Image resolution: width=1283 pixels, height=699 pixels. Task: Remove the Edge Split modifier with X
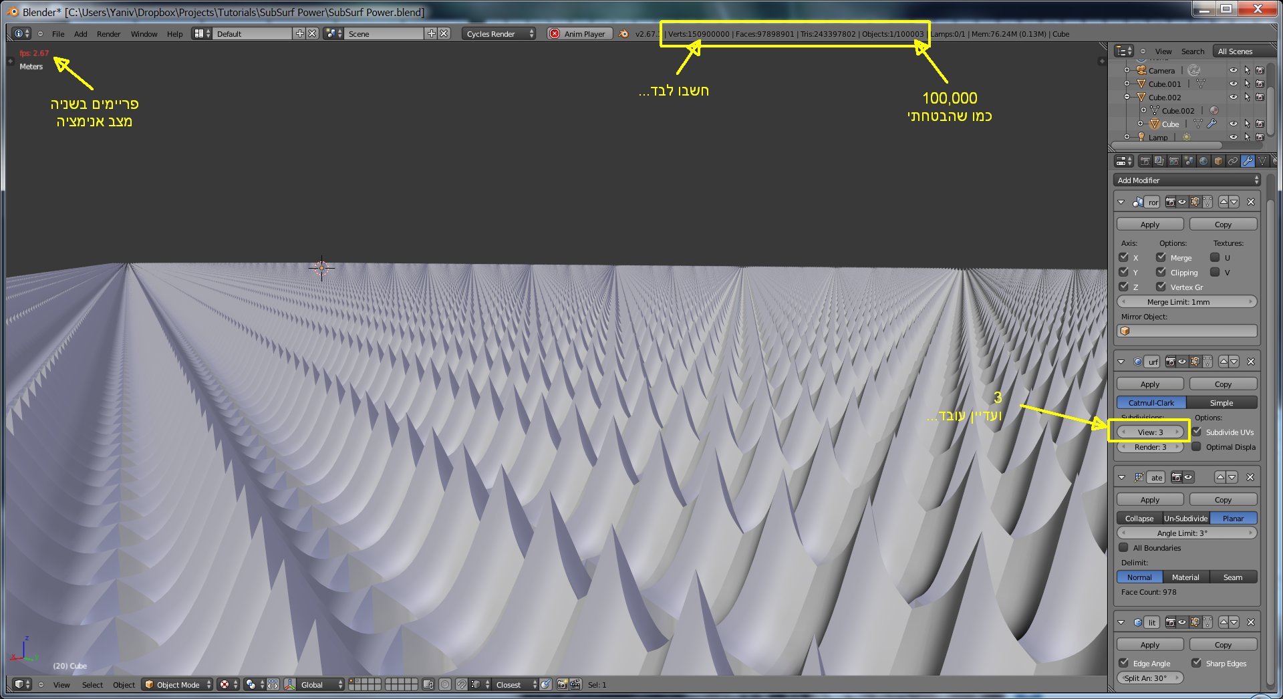1251,622
